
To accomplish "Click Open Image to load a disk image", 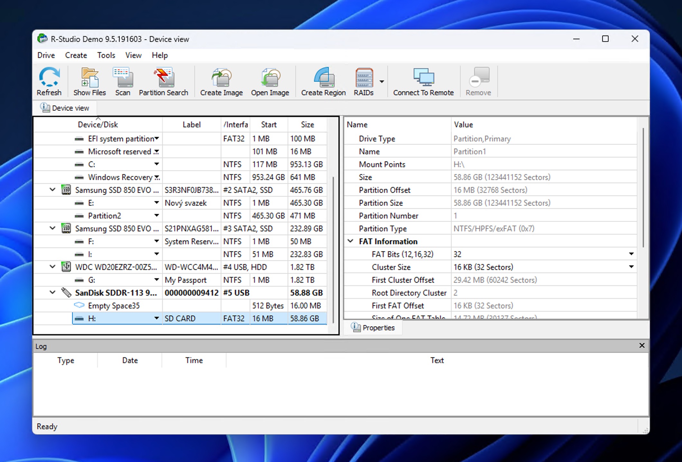I will click(270, 81).
